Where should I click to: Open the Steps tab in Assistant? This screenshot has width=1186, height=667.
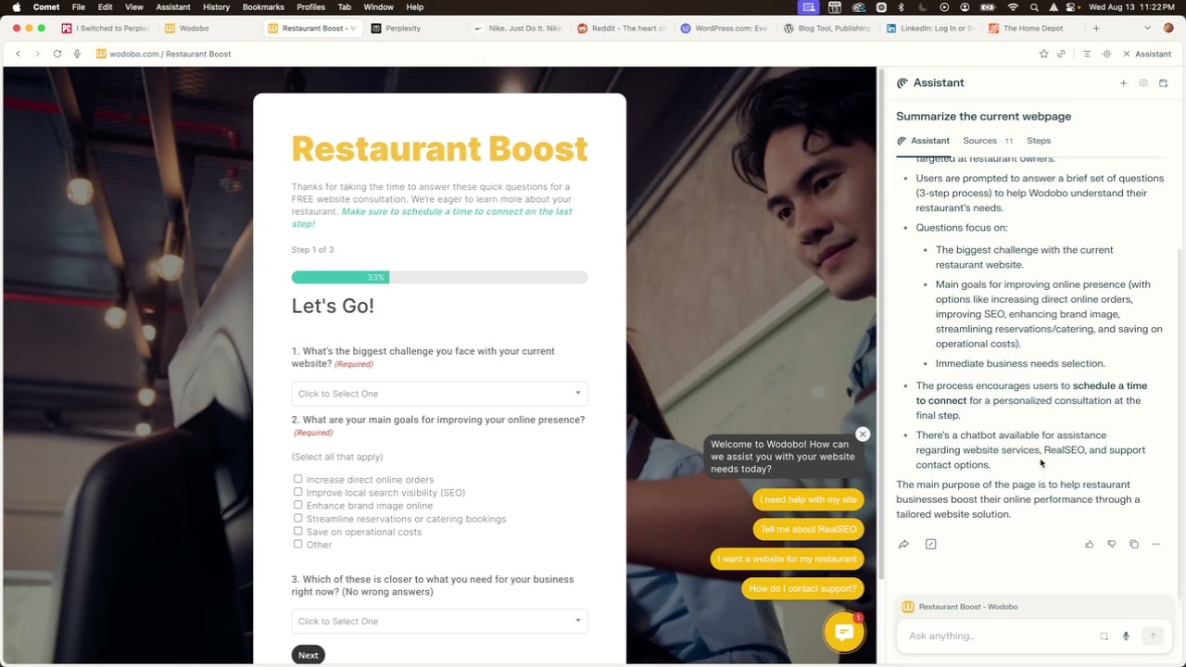(1039, 141)
